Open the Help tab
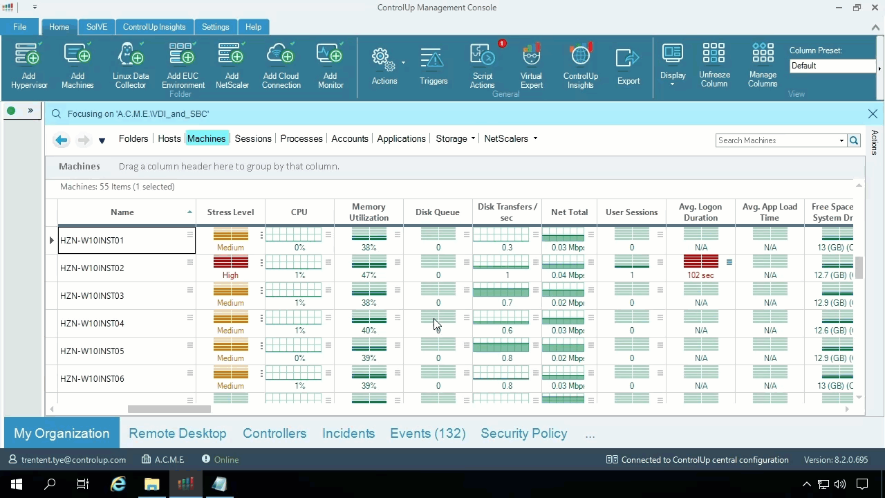 tap(253, 27)
